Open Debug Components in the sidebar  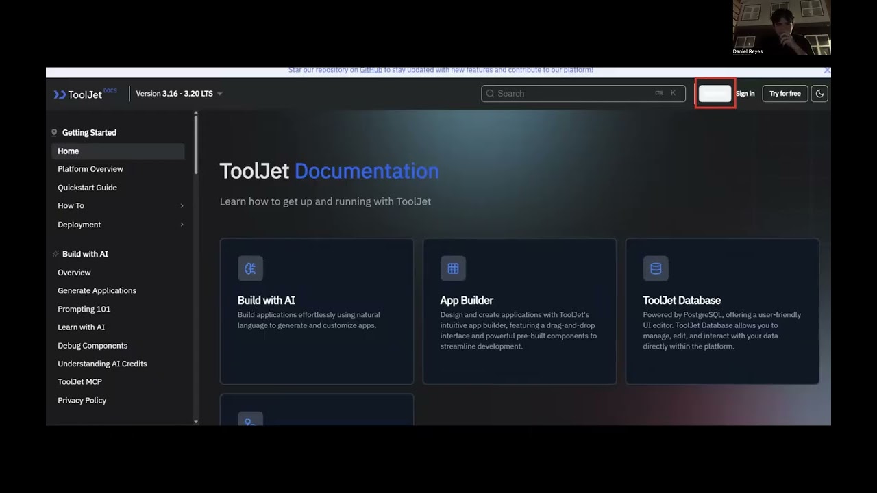point(92,346)
